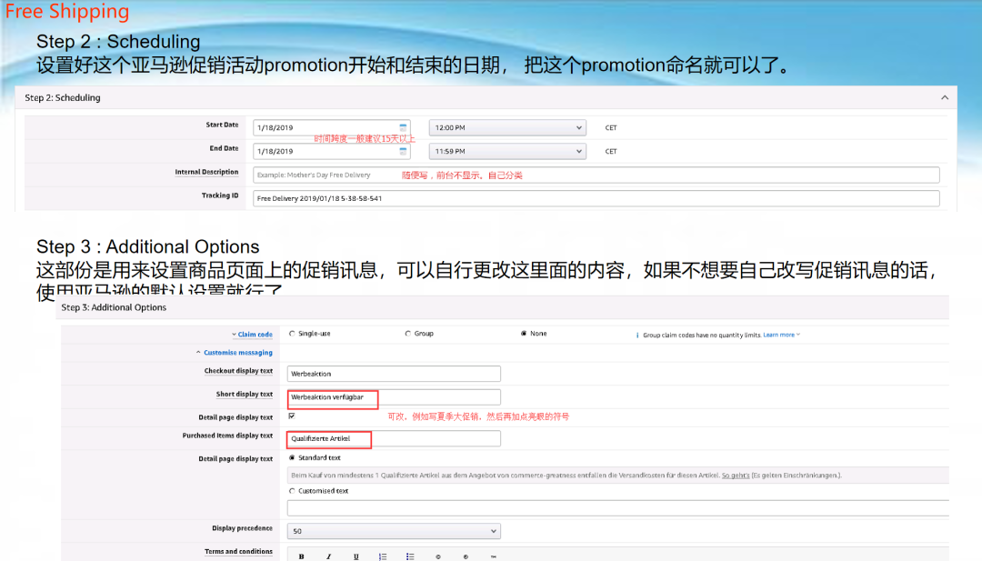Click Internal Description label link
Screen dimensions: 982x561
[206, 172]
